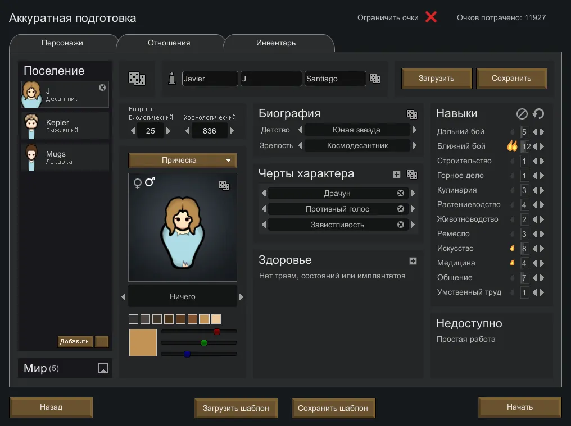Switch to the Отношения tab

point(169,43)
